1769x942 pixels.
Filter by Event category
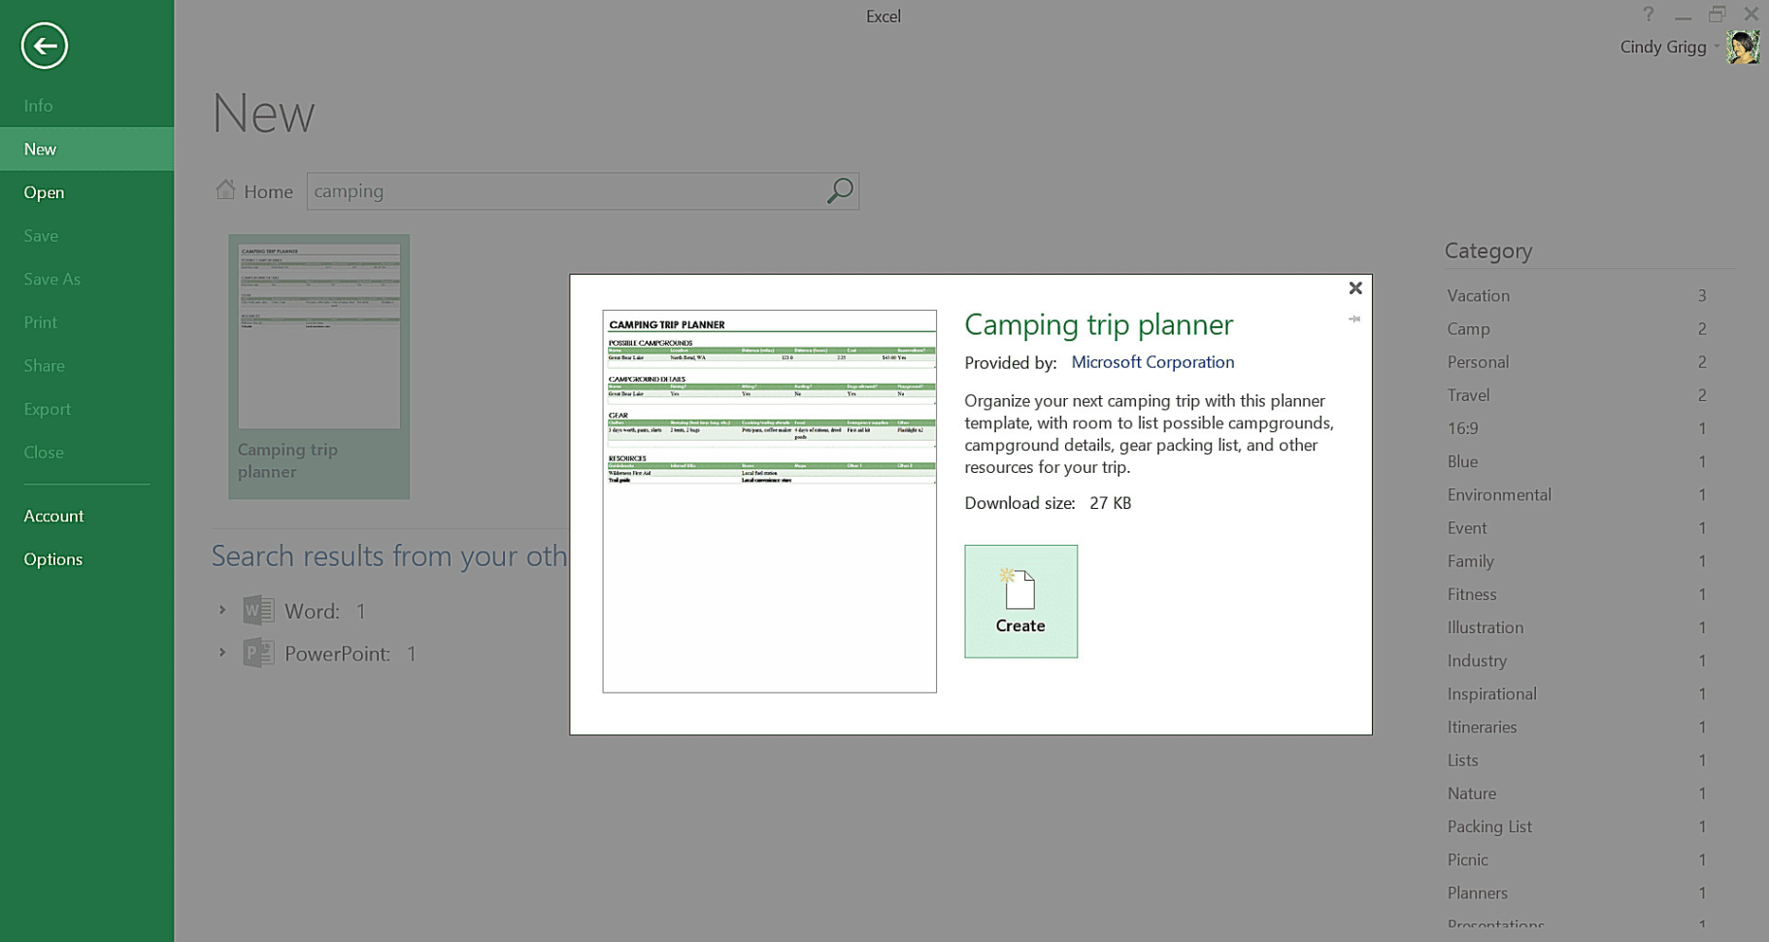(1577, 527)
